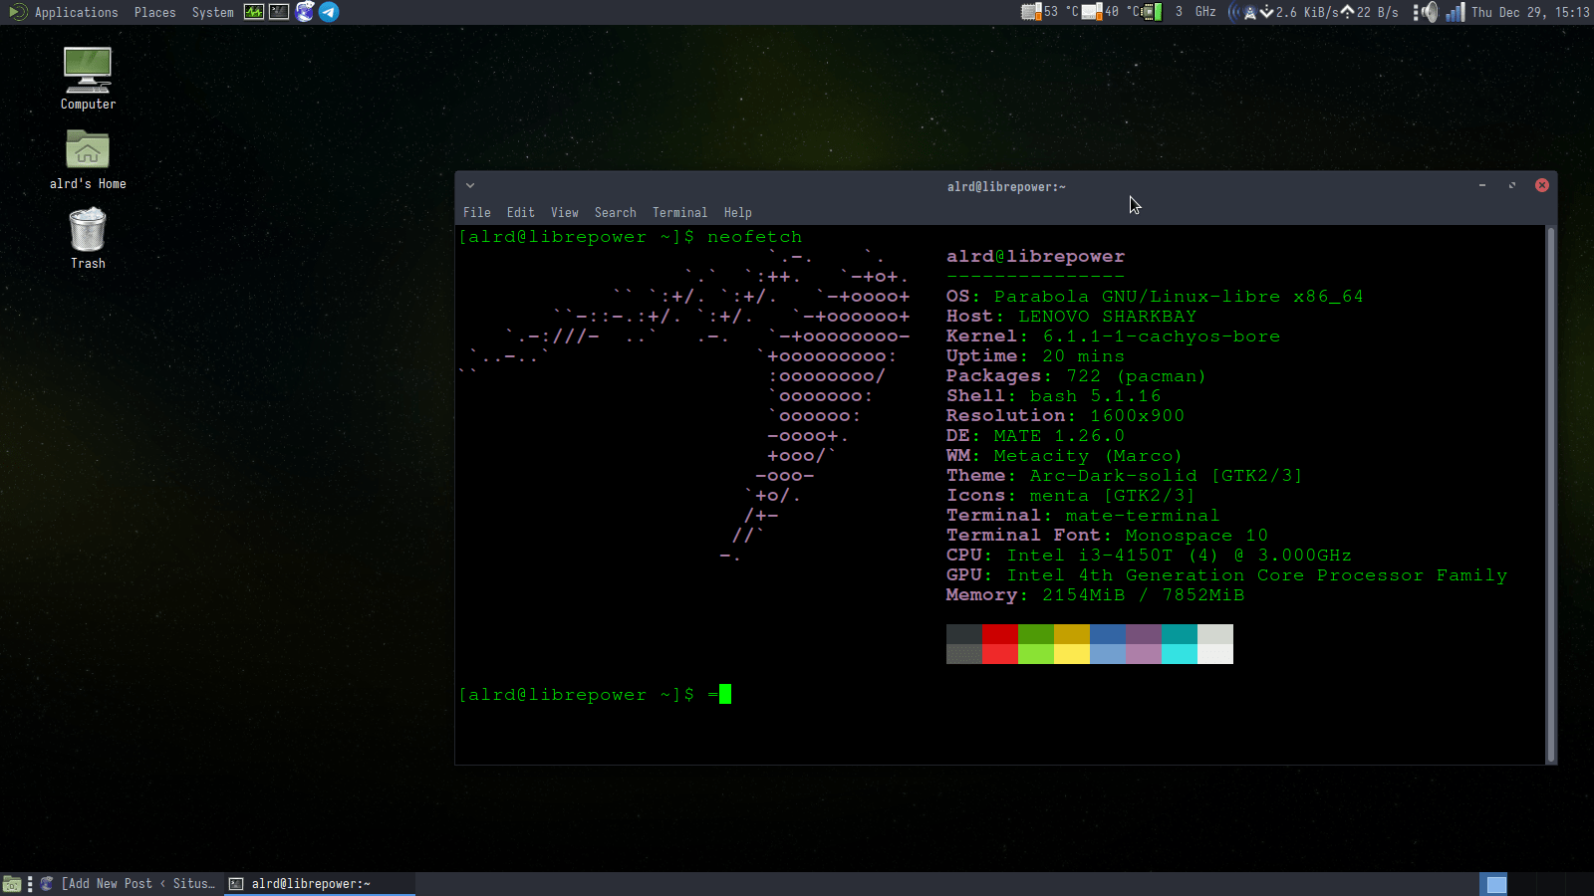Click the 53 °C CPU temperature sensor
Viewport: 1594px width, 896px height.
coord(1050,12)
